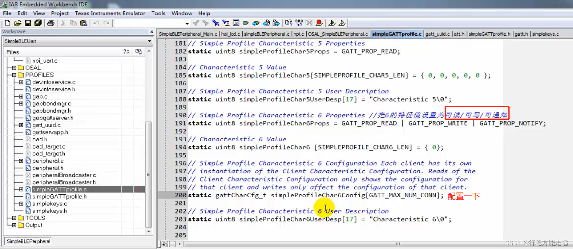This screenshot has height=249, width=573.
Task: Click the function list icon below editor
Action: (165, 244)
